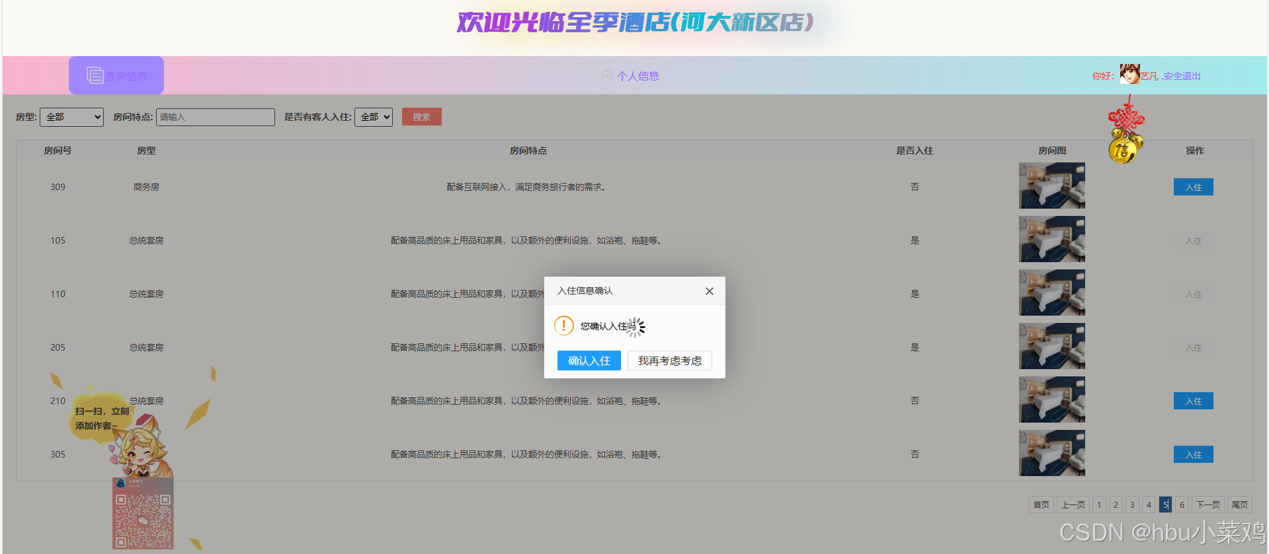The image size is (1269, 554).
Task: Open room 210 photo thumbnail
Action: coord(1052,399)
